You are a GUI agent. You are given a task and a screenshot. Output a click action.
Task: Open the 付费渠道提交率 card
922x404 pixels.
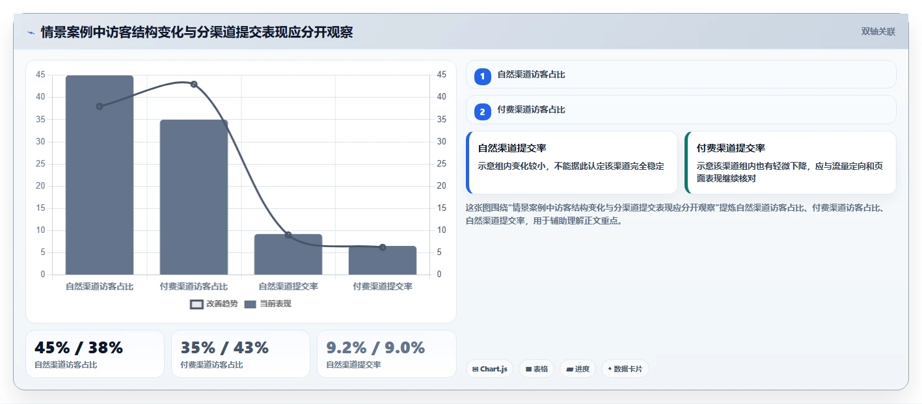click(x=790, y=163)
